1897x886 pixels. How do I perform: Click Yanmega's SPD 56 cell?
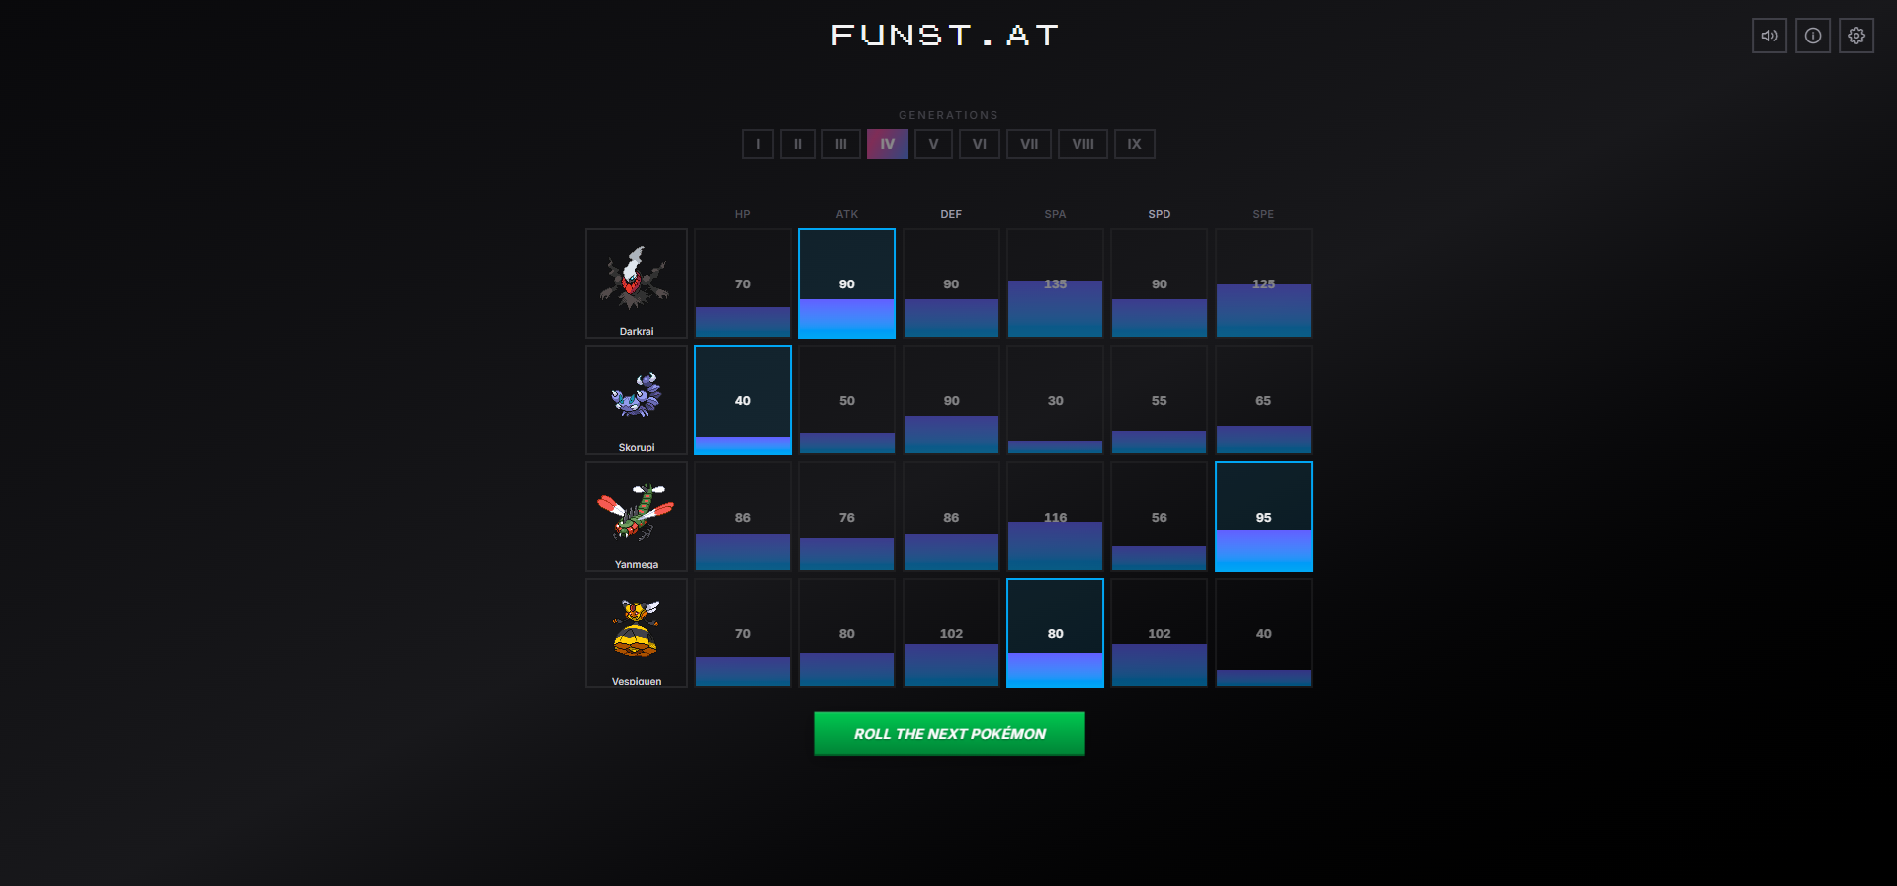[1160, 517]
